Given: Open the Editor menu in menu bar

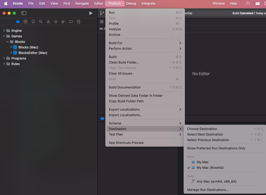Looking at the screenshot, I should click(99, 3).
